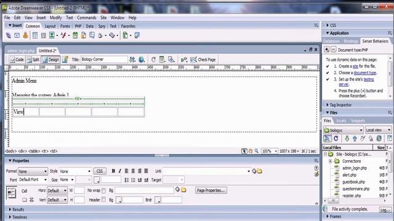Switch to the admin_login.php document tab

pyautogui.click(x=20, y=51)
